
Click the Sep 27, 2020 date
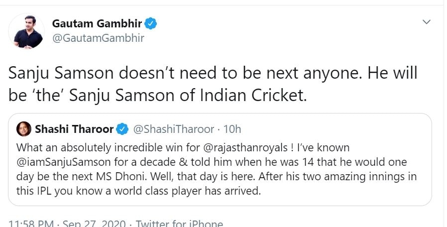click(94, 224)
